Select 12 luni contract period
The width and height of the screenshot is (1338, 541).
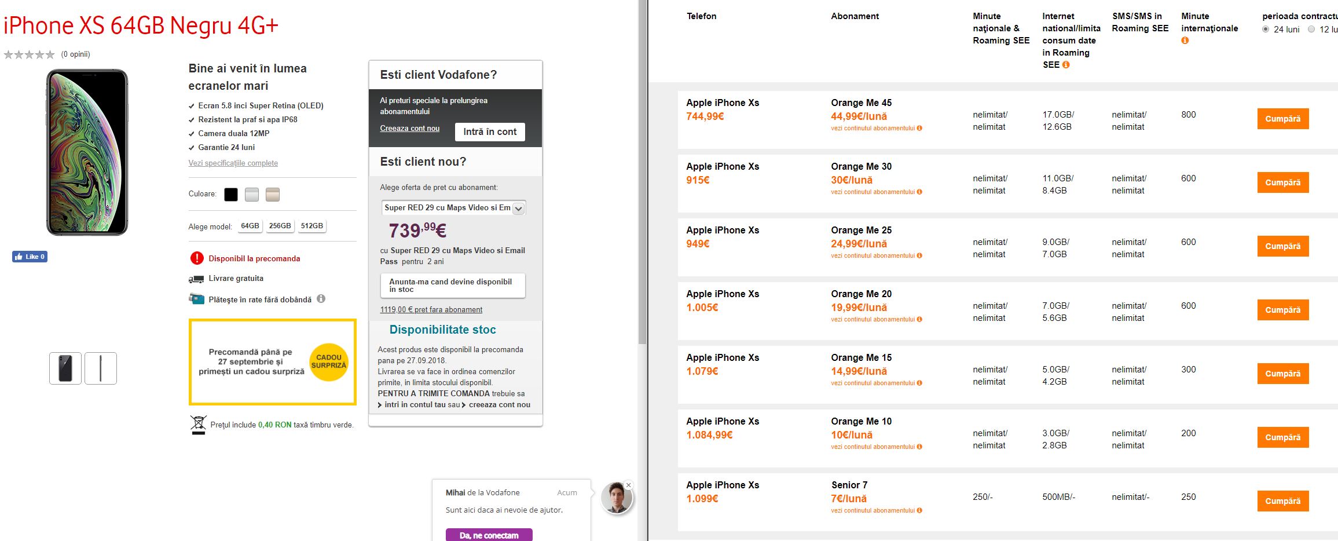click(x=1311, y=29)
